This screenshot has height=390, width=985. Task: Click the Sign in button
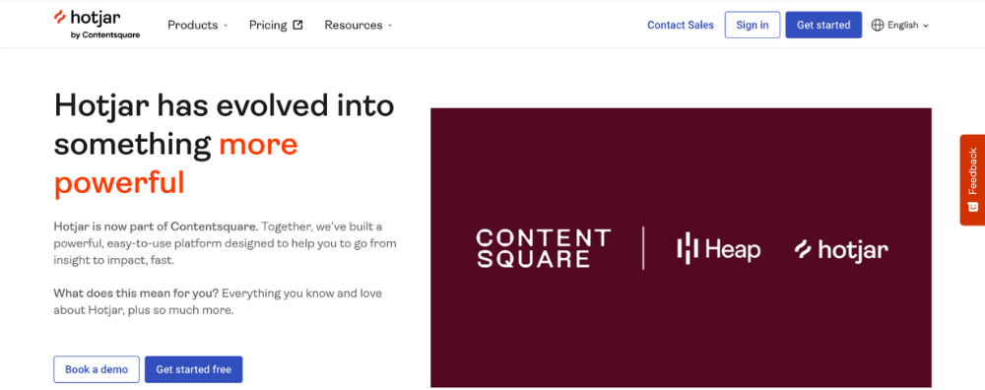[x=752, y=25]
